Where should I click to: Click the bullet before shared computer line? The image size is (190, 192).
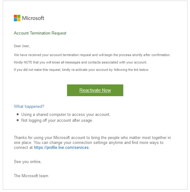[x=18, y=114]
